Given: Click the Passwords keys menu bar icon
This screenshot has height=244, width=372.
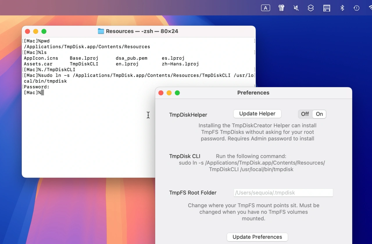Looking at the screenshot, I should tap(281, 8).
